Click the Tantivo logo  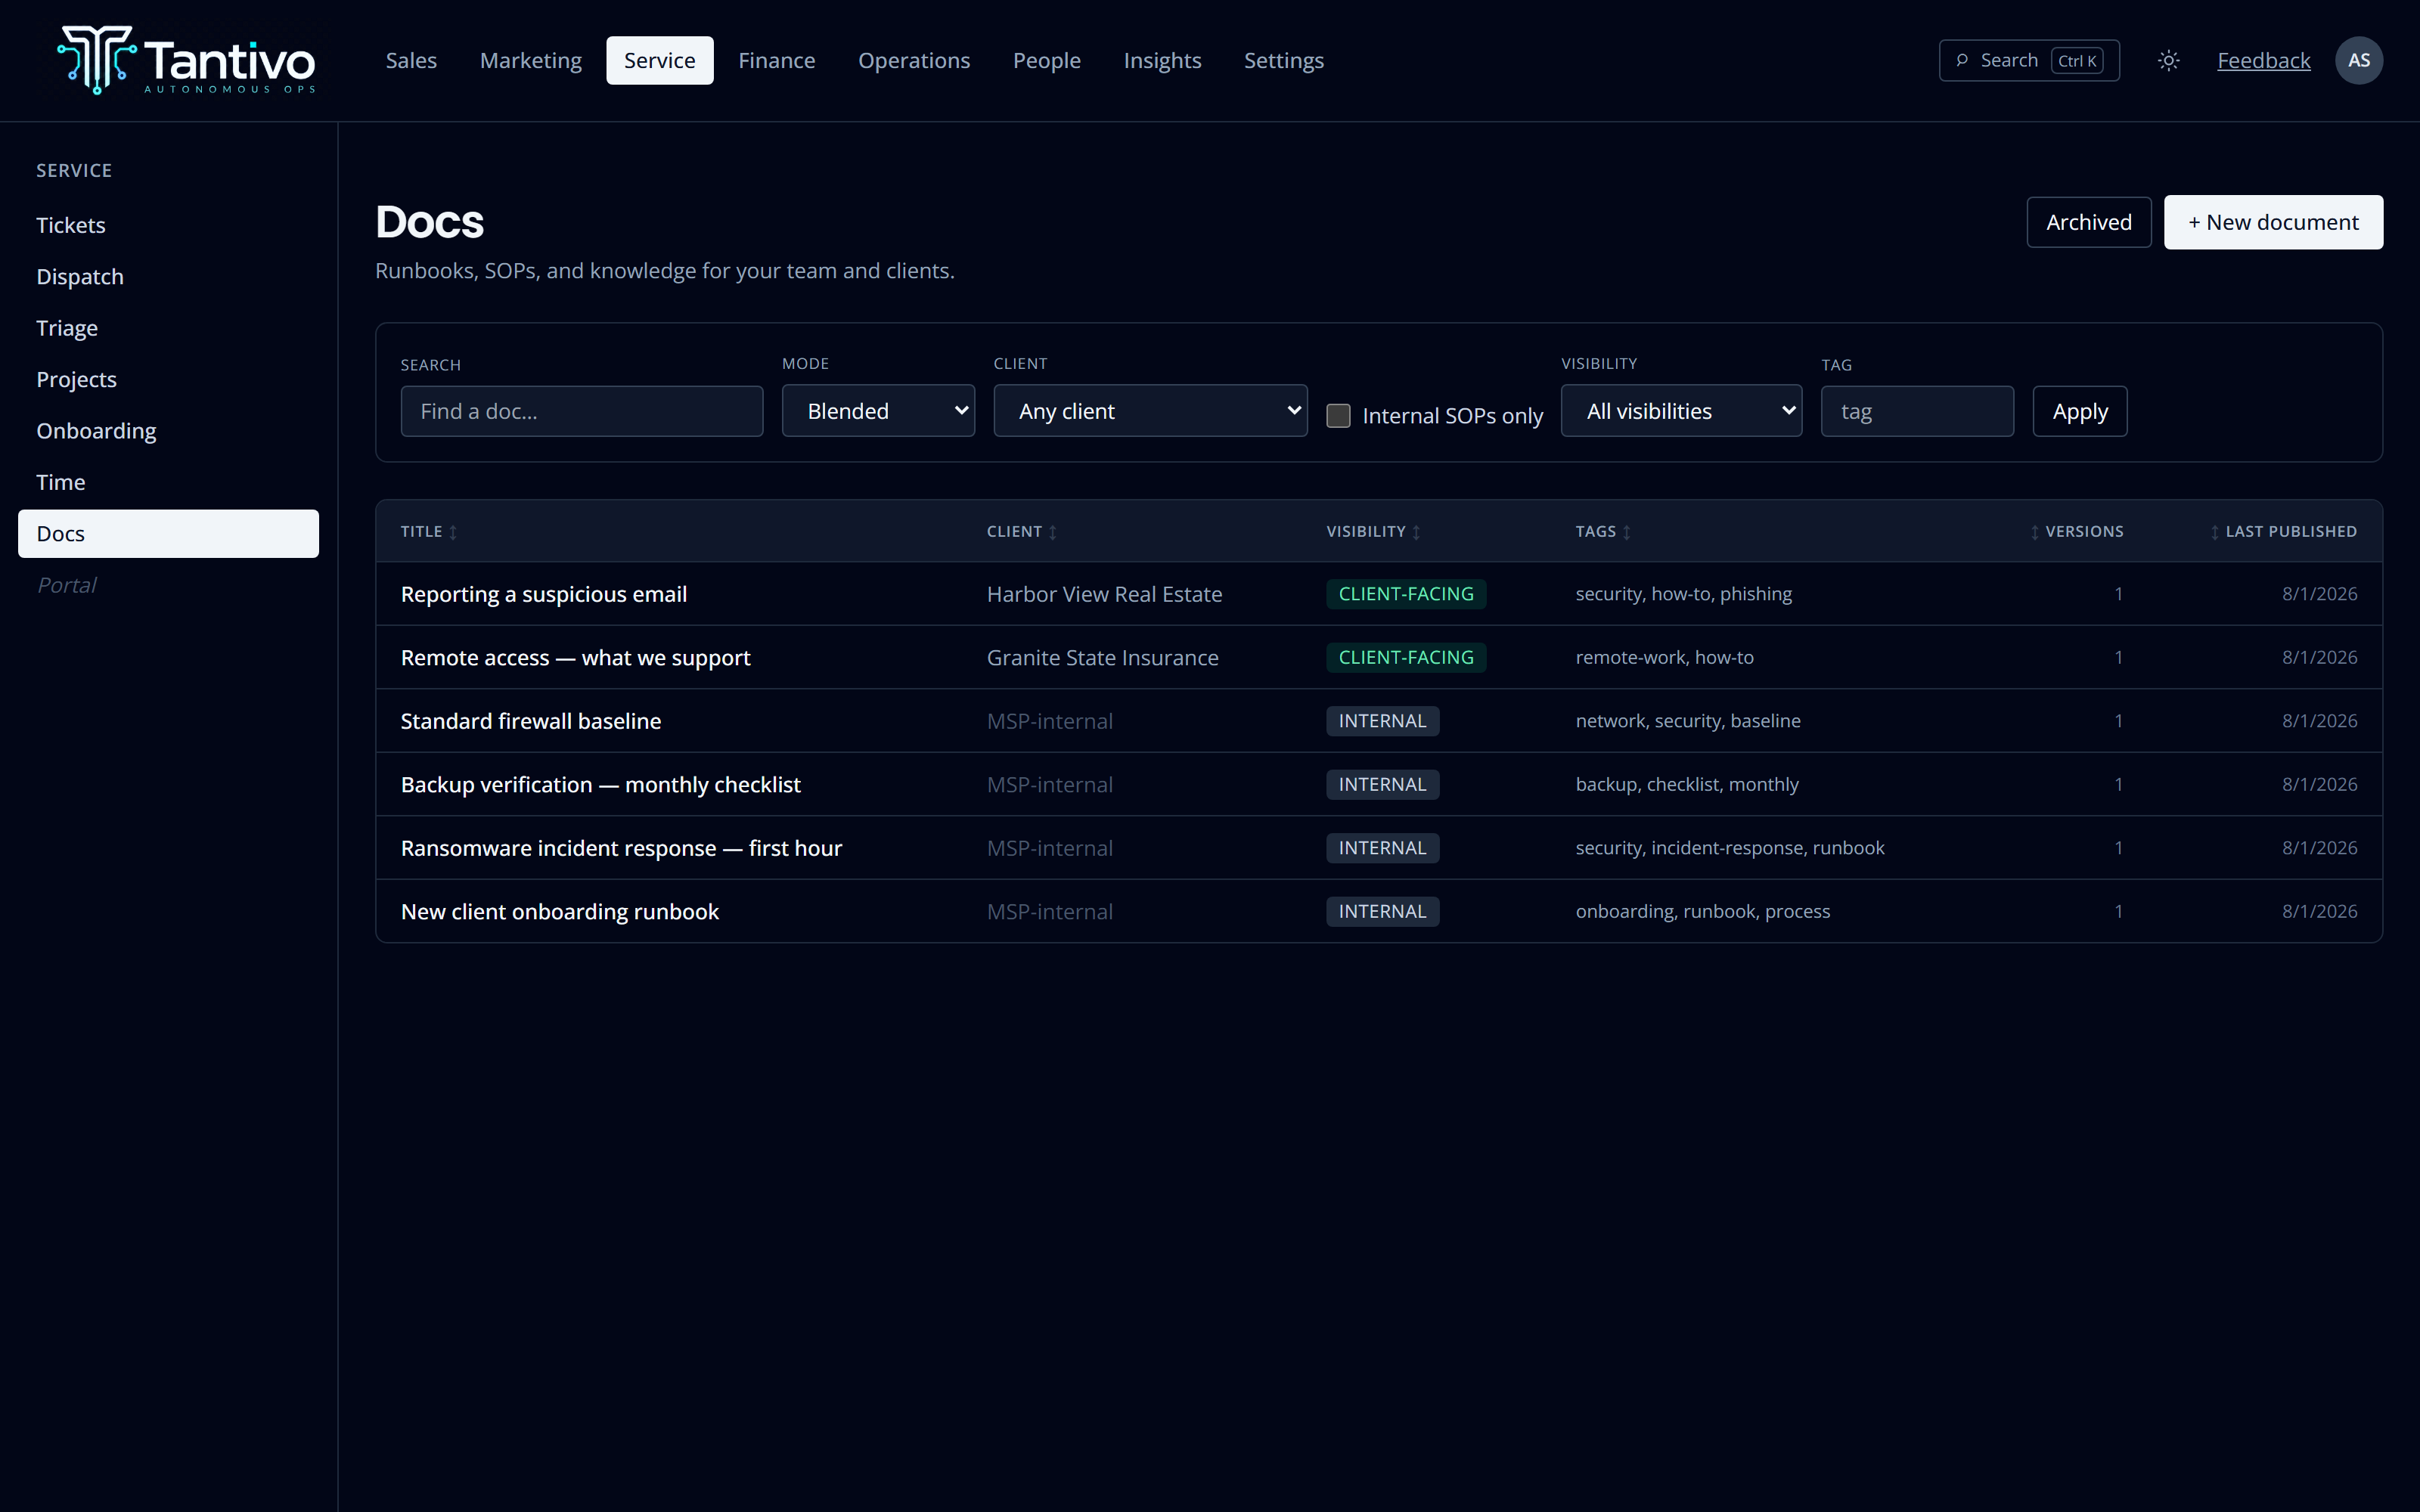point(186,60)
